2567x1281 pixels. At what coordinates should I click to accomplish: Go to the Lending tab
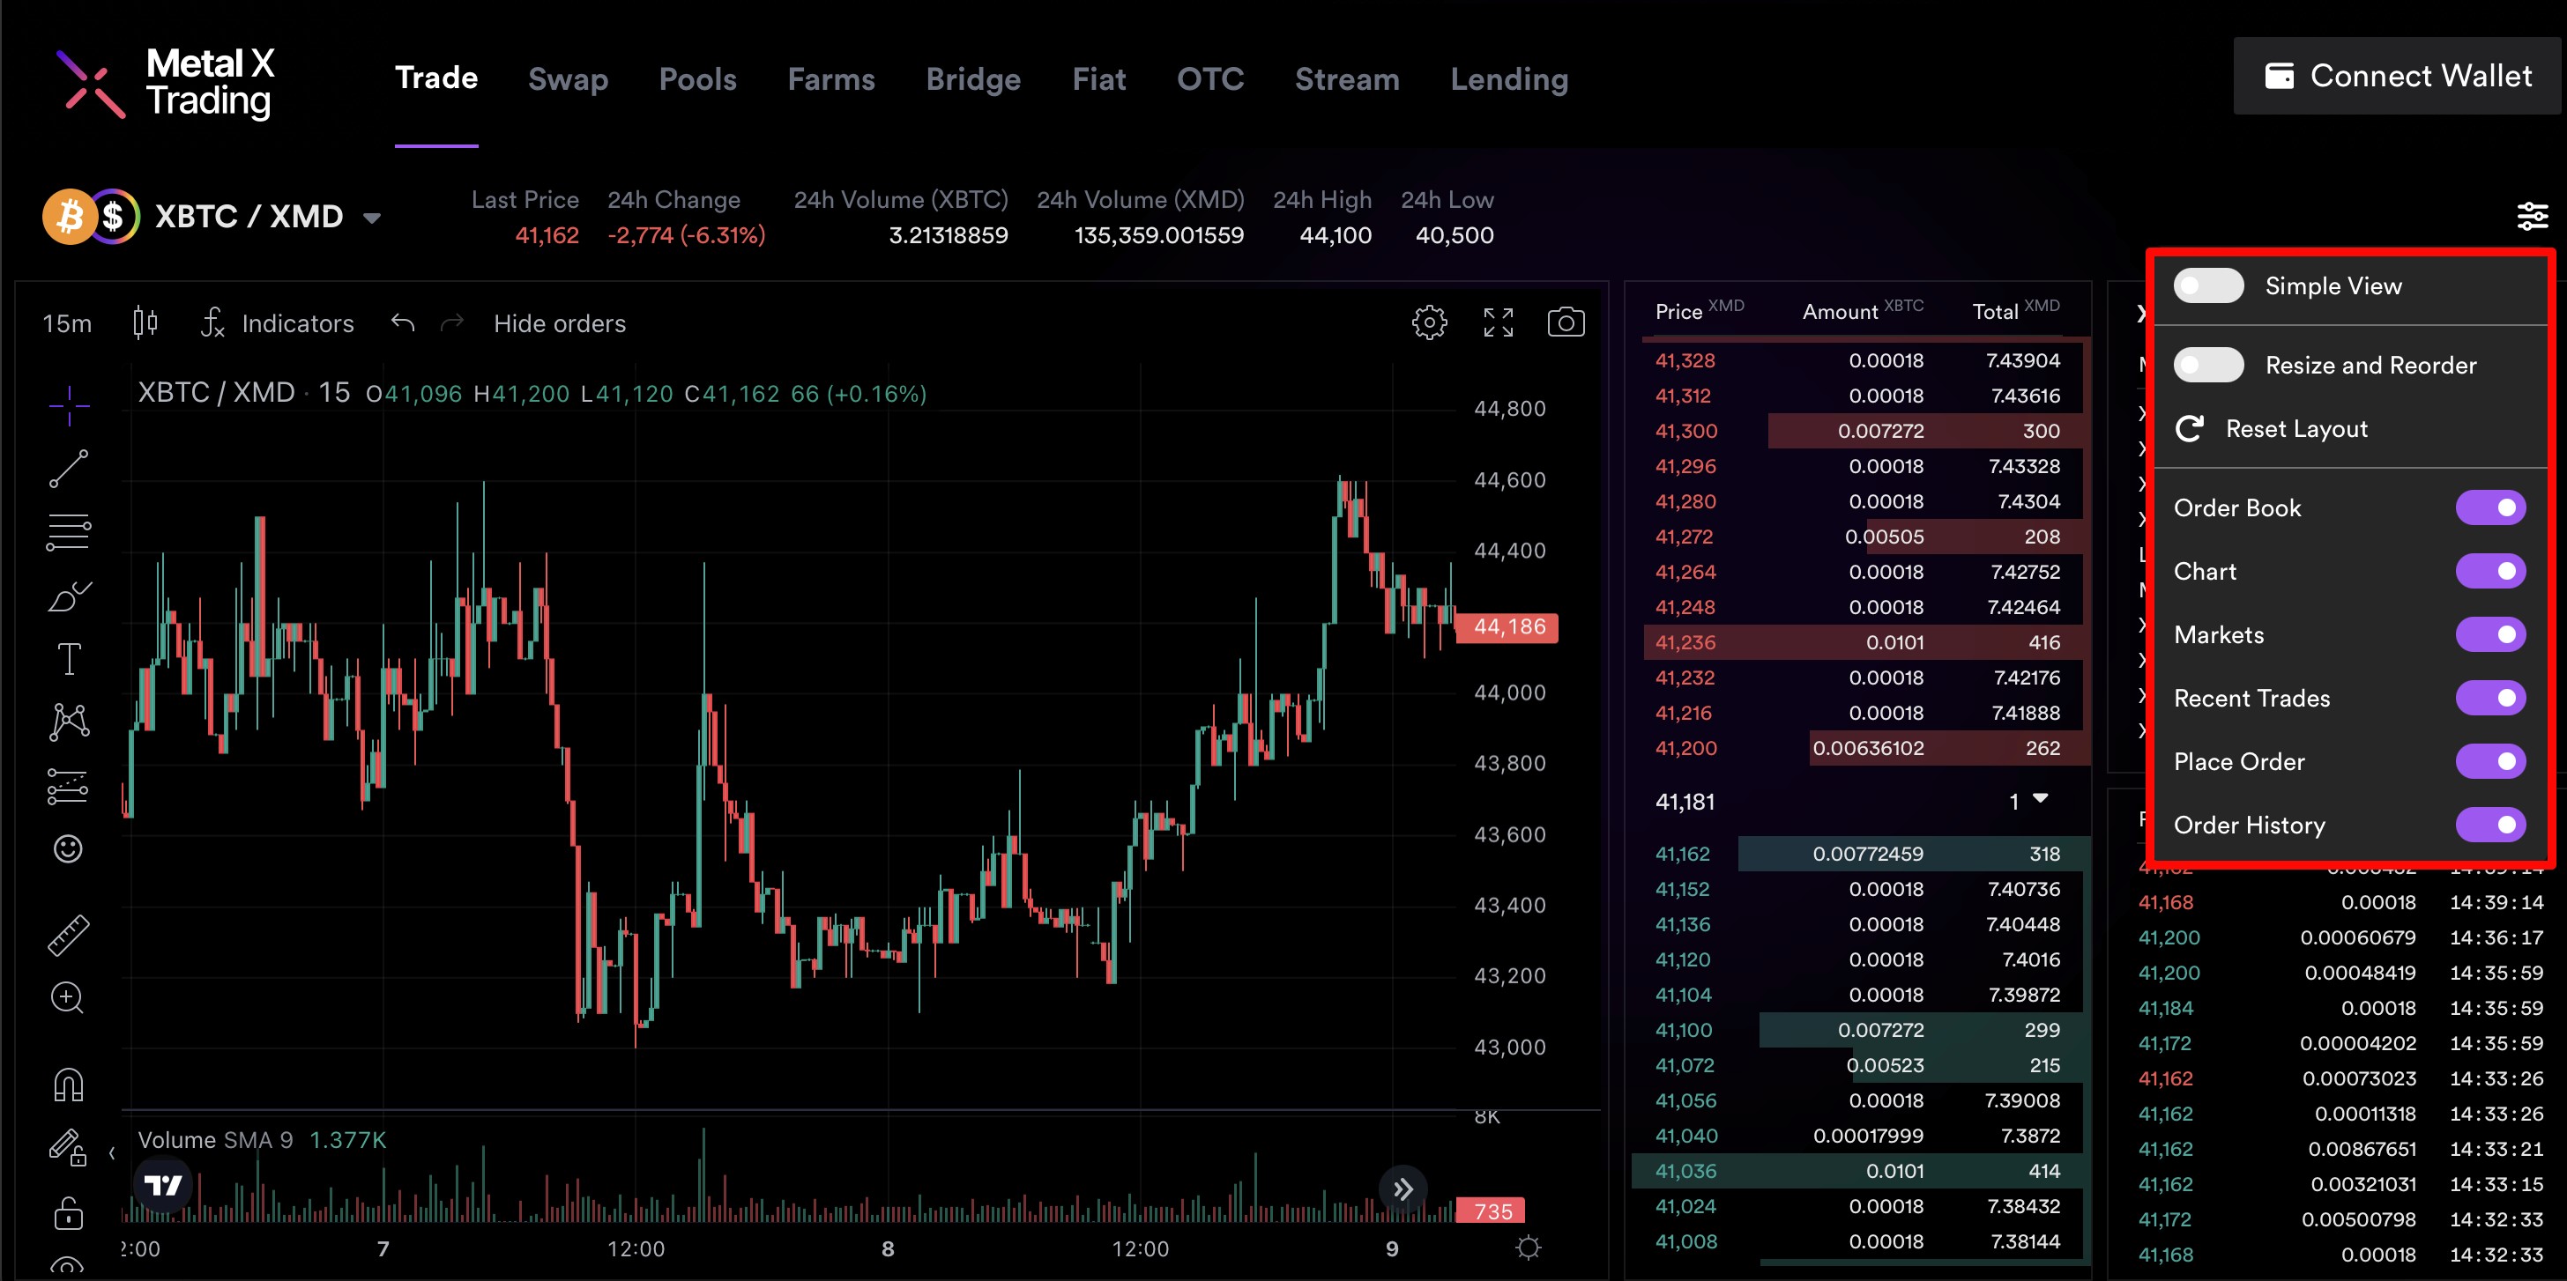tap(1508, 78)
